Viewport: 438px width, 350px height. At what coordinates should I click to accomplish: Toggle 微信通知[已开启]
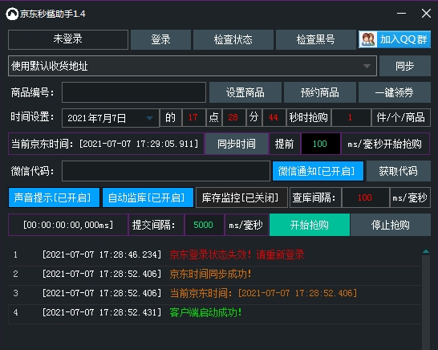click(x=318, y=171)
